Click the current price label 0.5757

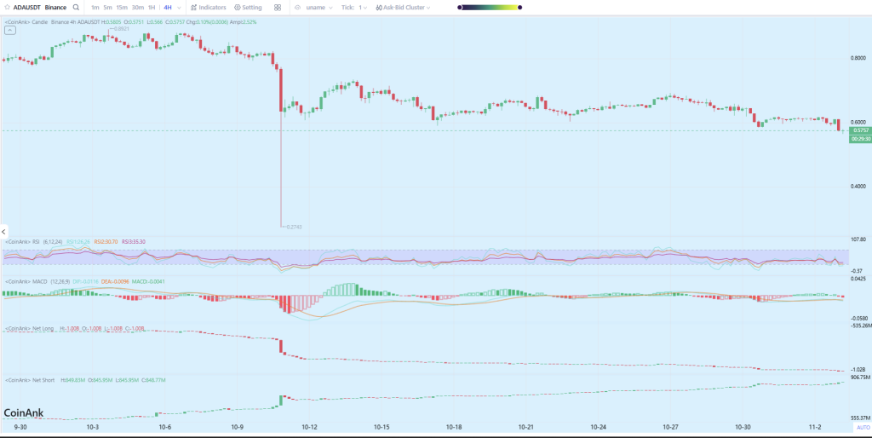[860, 130]
